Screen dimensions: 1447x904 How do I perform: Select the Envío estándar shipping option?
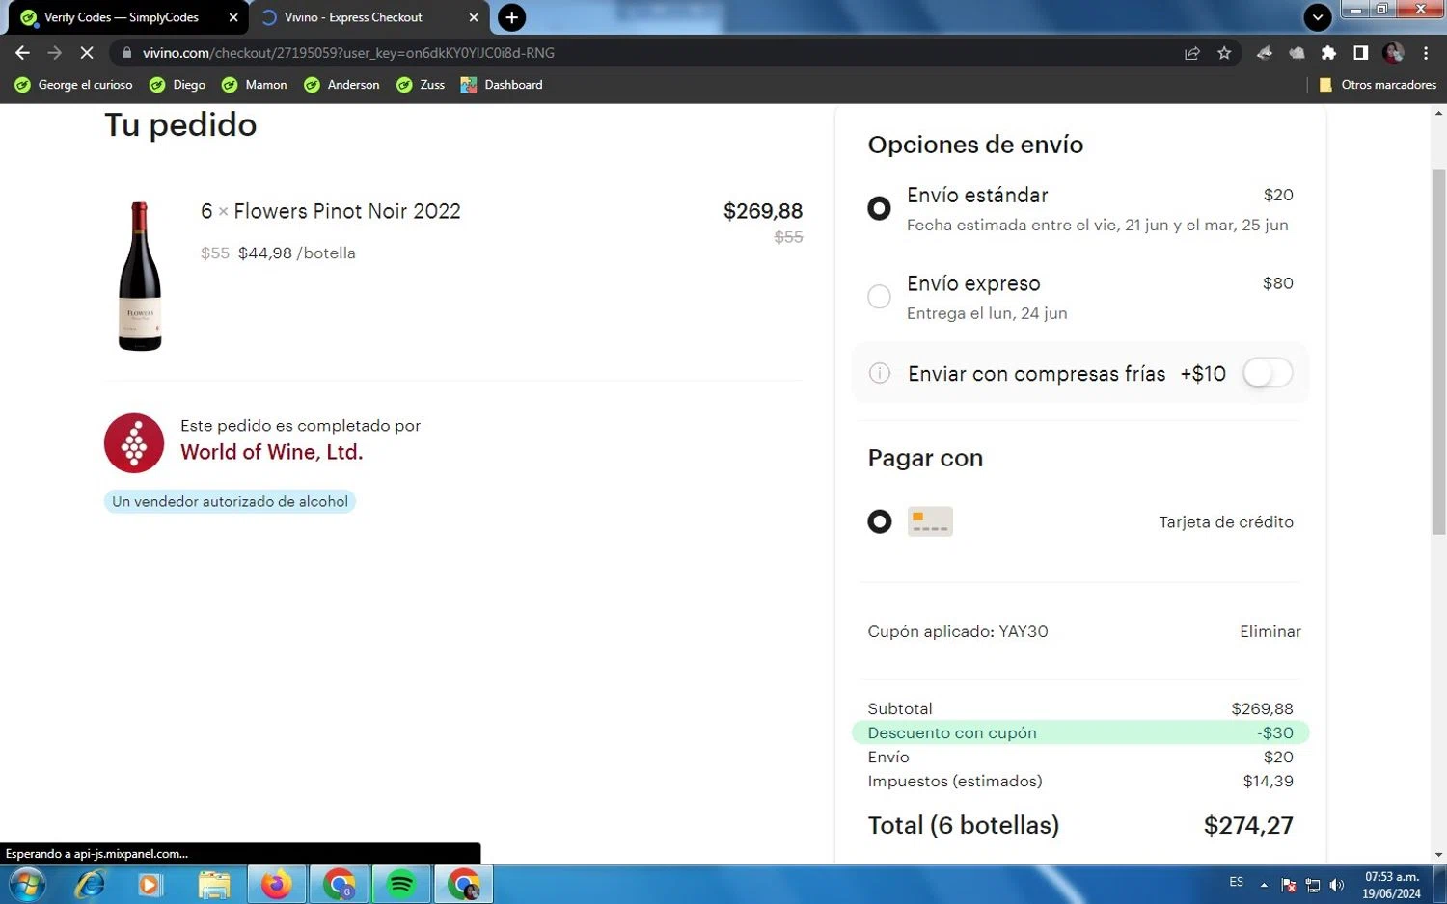(879, 208)
